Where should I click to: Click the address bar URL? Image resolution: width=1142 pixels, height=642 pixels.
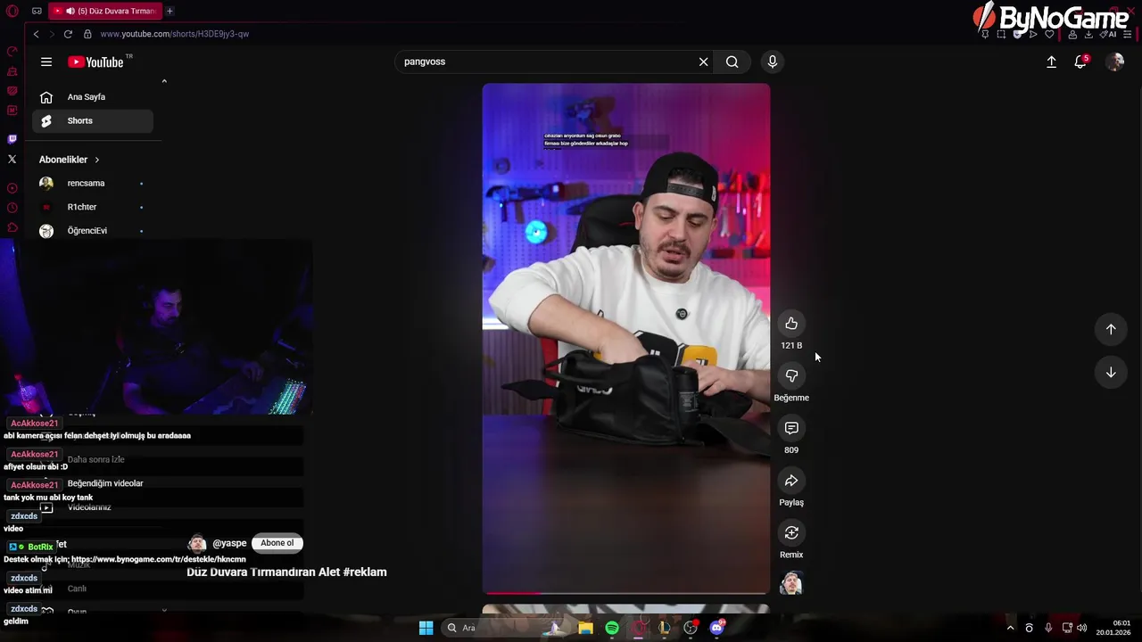coord(175,34)
